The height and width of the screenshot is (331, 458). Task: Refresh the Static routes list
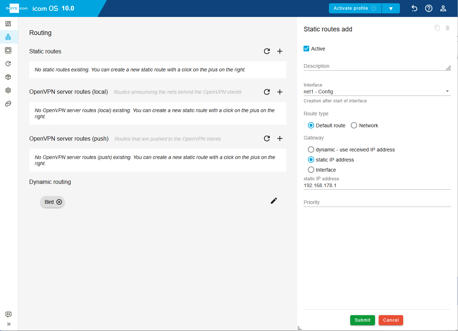point(267,51)
